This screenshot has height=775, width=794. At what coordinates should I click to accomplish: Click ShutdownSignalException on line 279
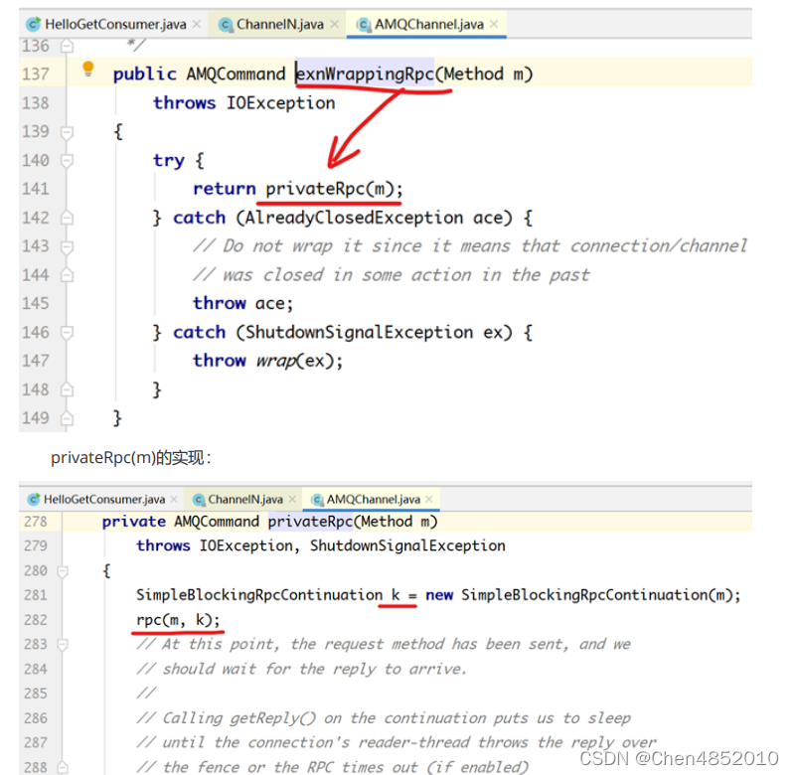coord(407,545)
